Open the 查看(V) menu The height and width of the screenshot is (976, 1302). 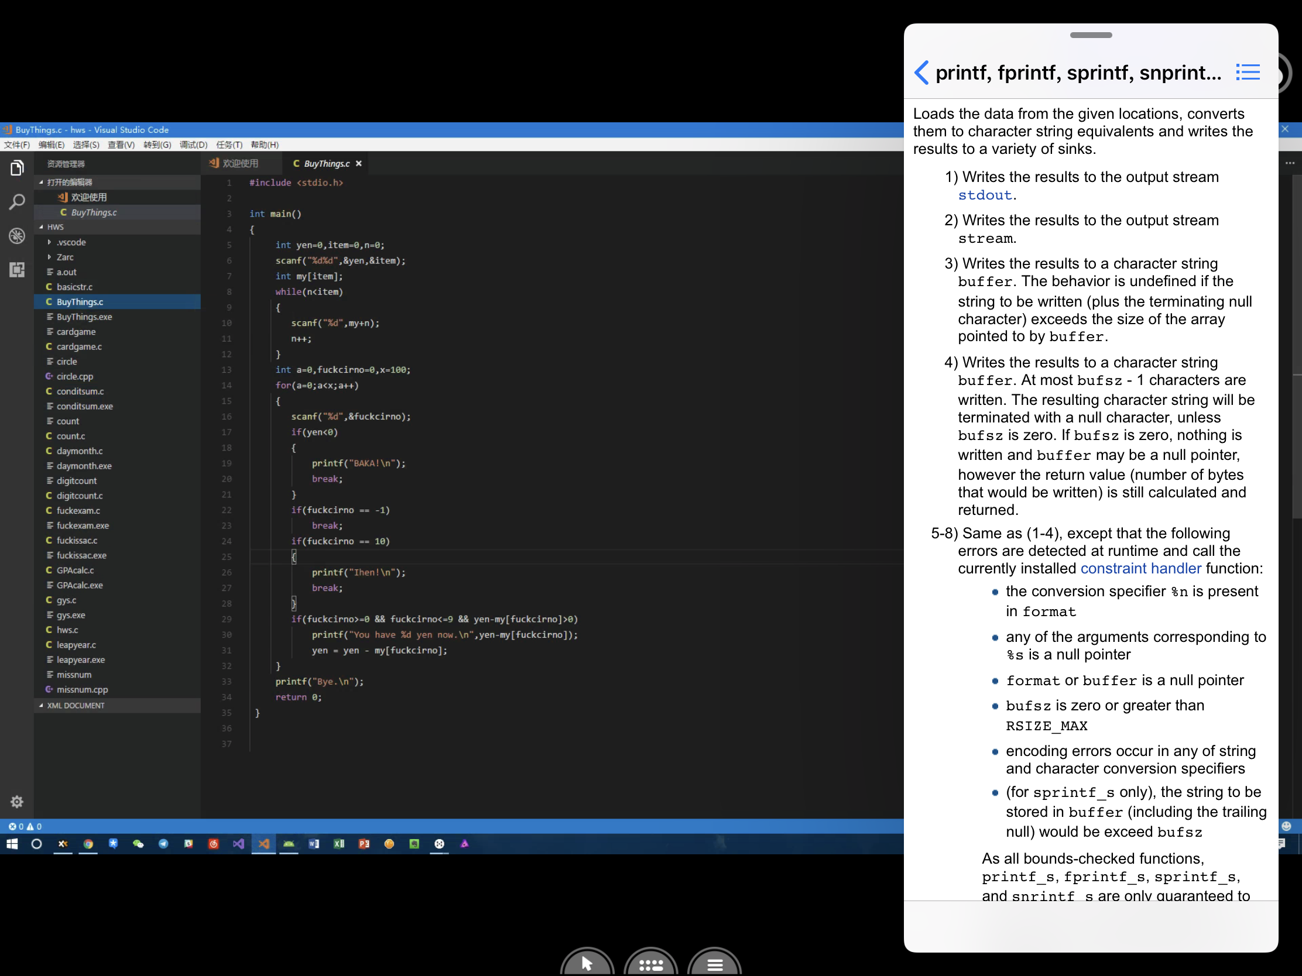point(121,145)
